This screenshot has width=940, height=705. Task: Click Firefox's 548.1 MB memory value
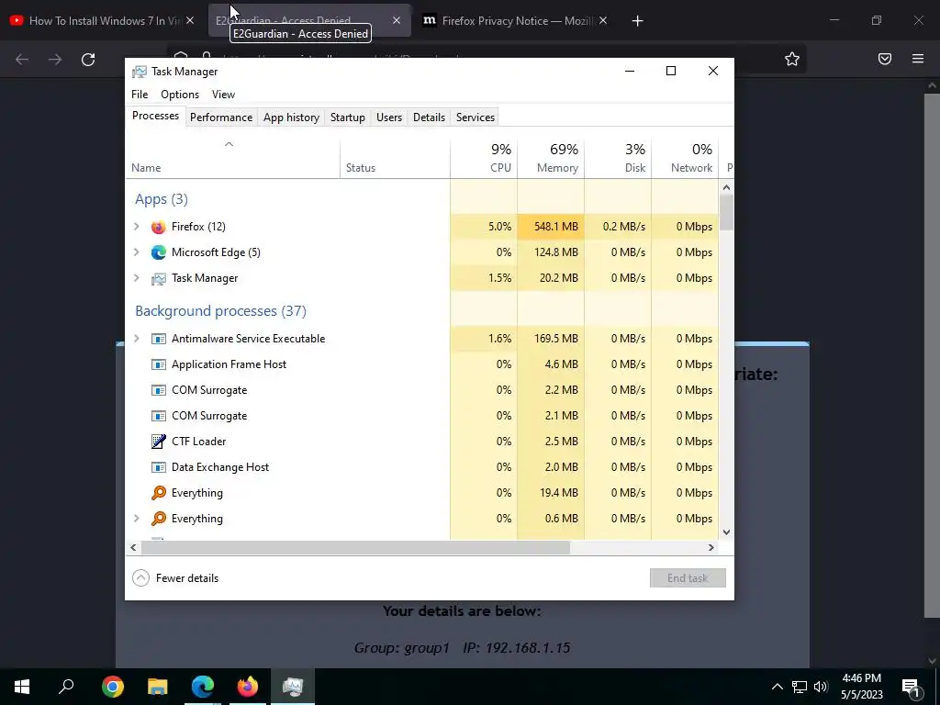coord(555,227)
